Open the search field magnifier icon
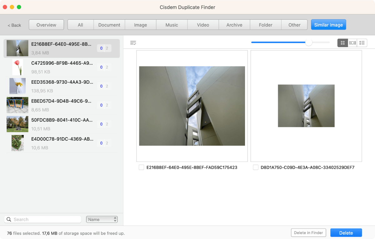The height and width of the screenshot is (239, 375). click(9, 219)
